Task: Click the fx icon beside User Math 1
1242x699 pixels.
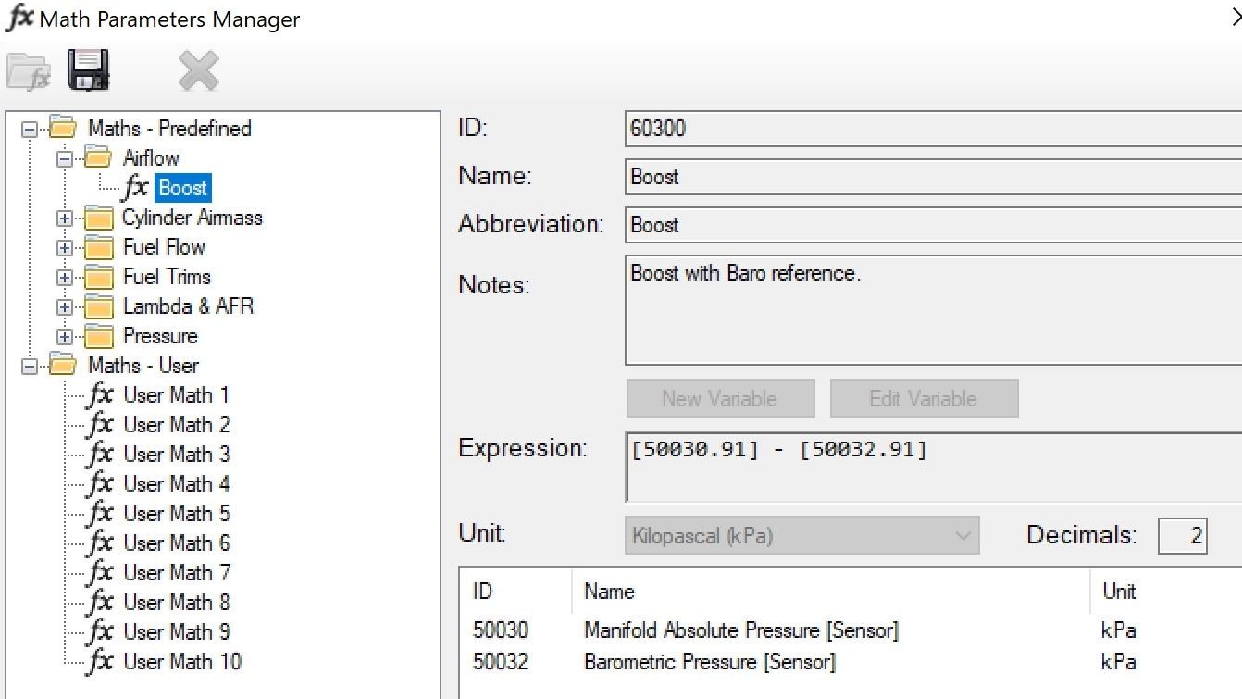Action: point(100,395)
